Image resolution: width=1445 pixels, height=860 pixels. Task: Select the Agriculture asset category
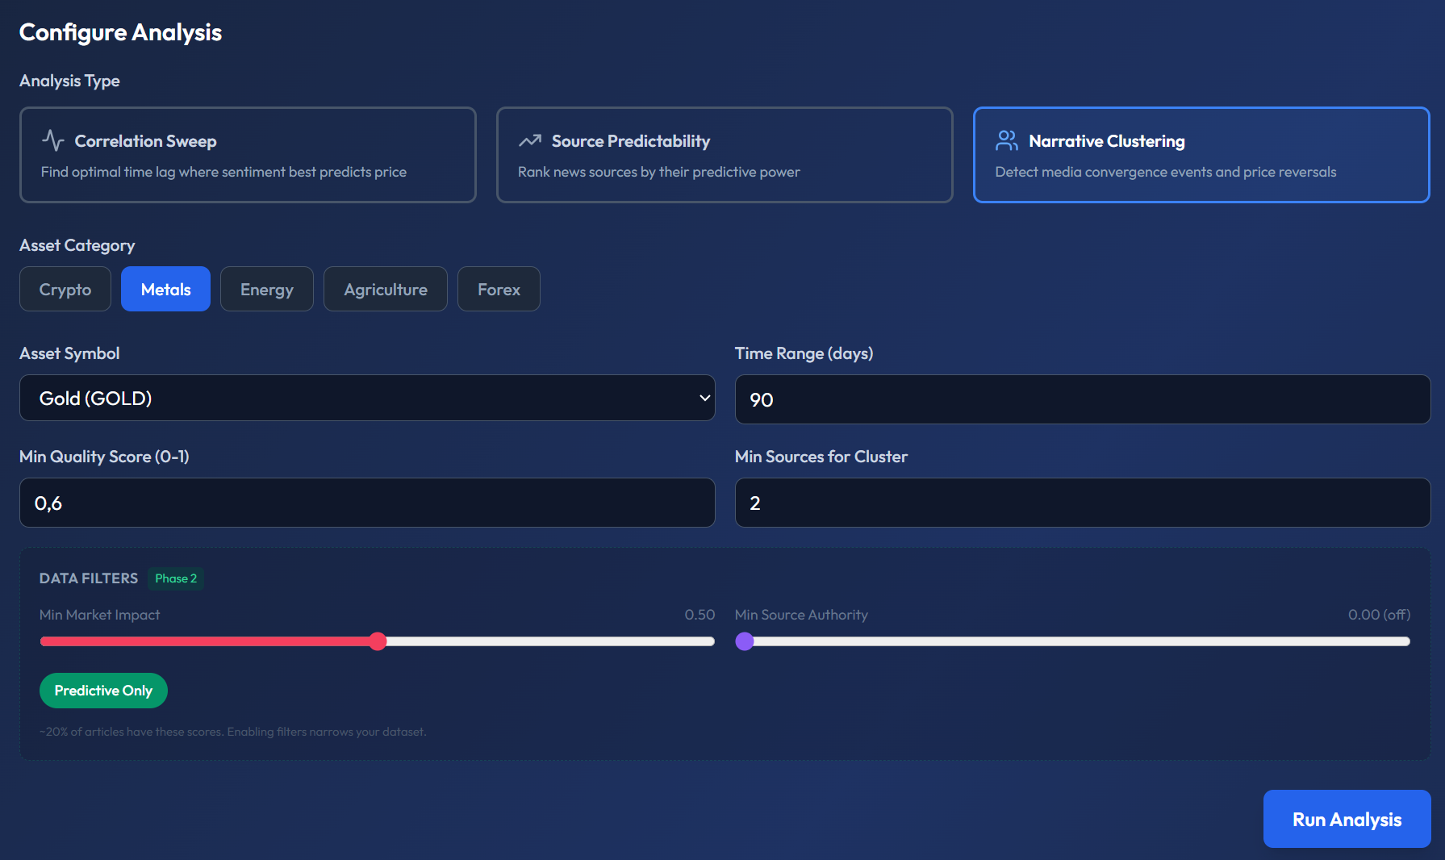pos(385,289)
